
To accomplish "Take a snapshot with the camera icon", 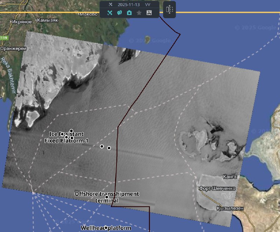I will (x=129, y=13).
